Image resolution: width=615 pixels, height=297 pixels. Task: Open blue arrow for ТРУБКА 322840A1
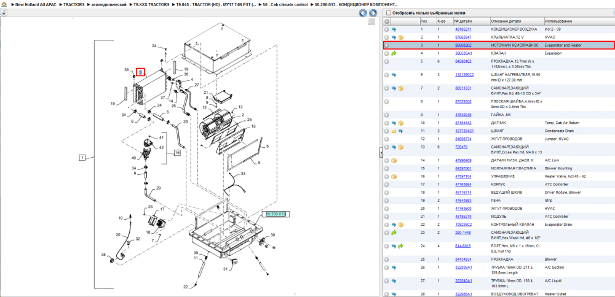pos(394,281)
